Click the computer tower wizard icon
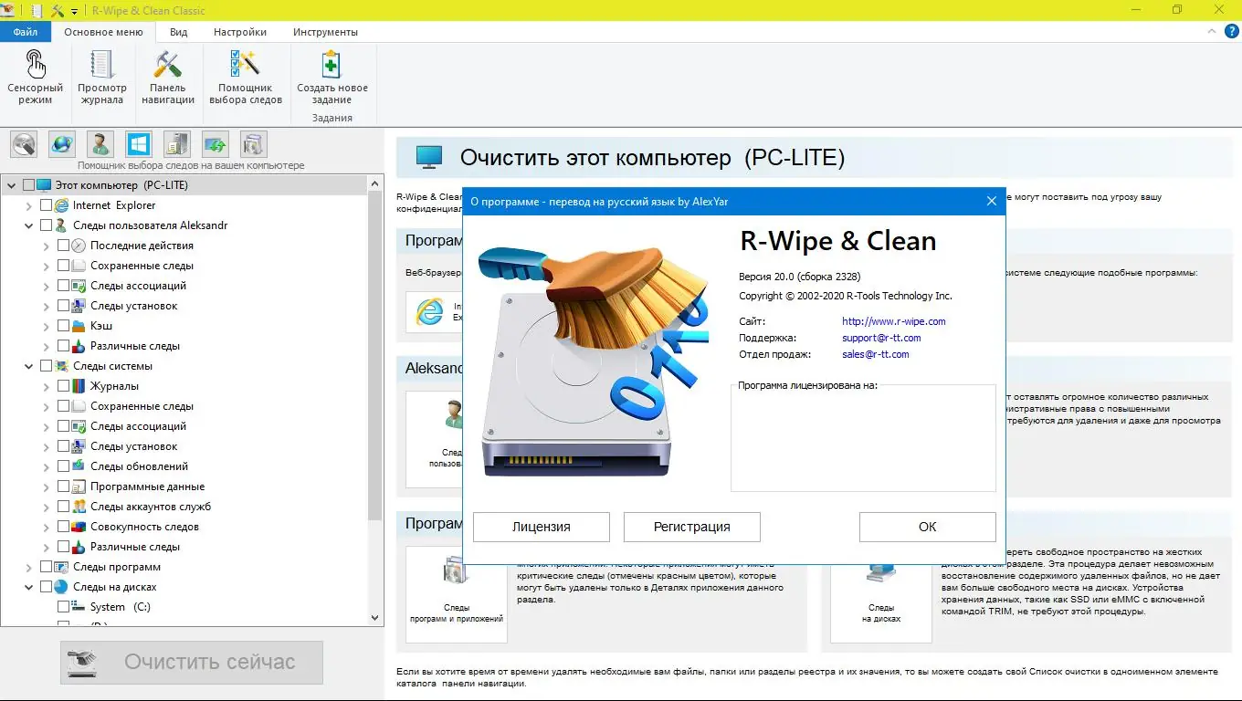This screenshot has width=1242, height=701. click(x=177, y=144)
